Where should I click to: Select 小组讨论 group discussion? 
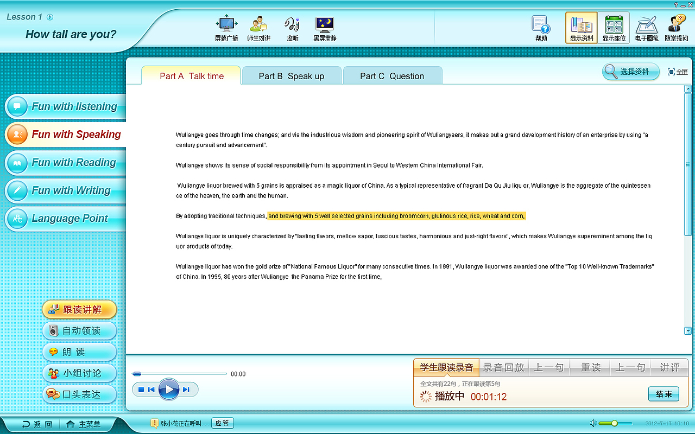click(80, 373)
